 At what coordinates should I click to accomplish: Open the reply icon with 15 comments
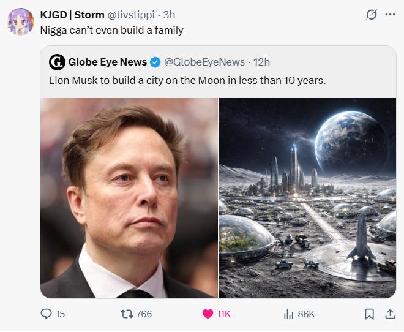47,314
